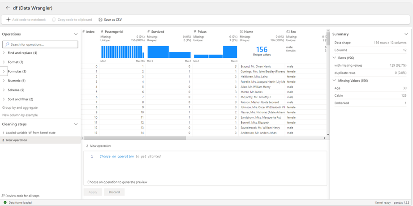The image size is (413, 206).
Task: Collapse the Cleaning steps panel chevron
Action: pos(76,124)
